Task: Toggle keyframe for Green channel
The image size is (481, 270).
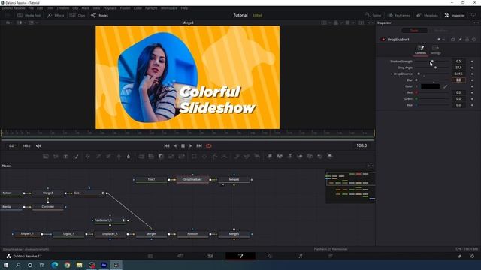Action: (472, 98)
